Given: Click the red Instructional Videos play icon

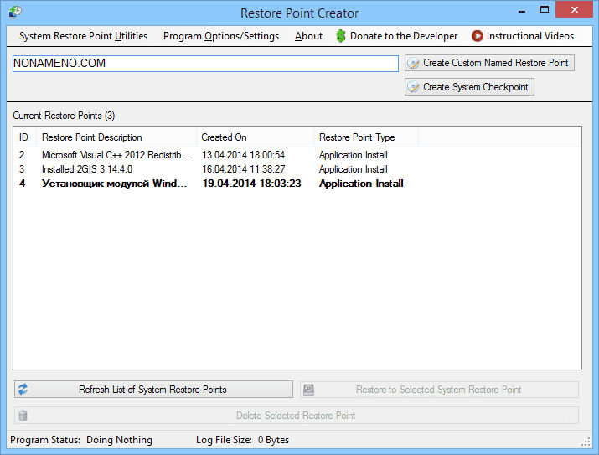Looking at the screenshot, I should tap(477, 36).
